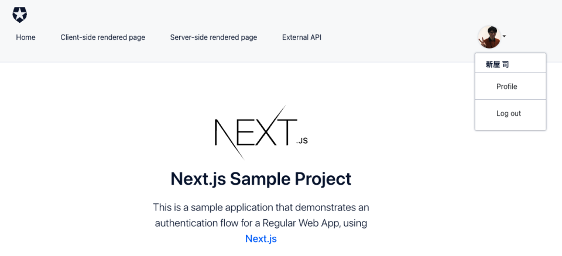Click the Auth0 shield logo
This screenshot has height=256, width=562.
pos(20,15)
